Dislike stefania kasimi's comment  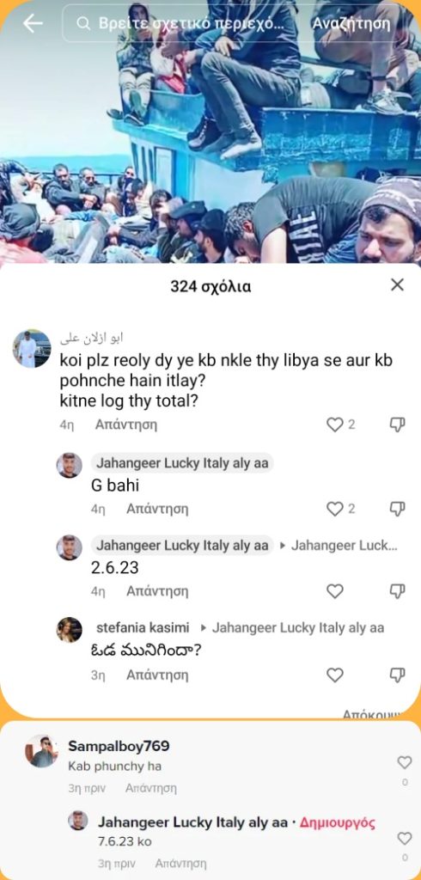click(398, 675)
